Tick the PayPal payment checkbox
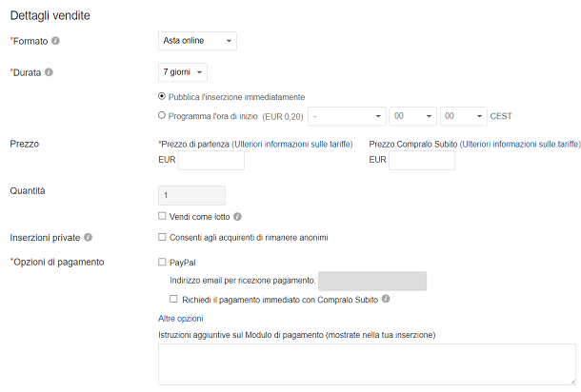The width and height of the screenshot is (581, 392). point(162,262)
